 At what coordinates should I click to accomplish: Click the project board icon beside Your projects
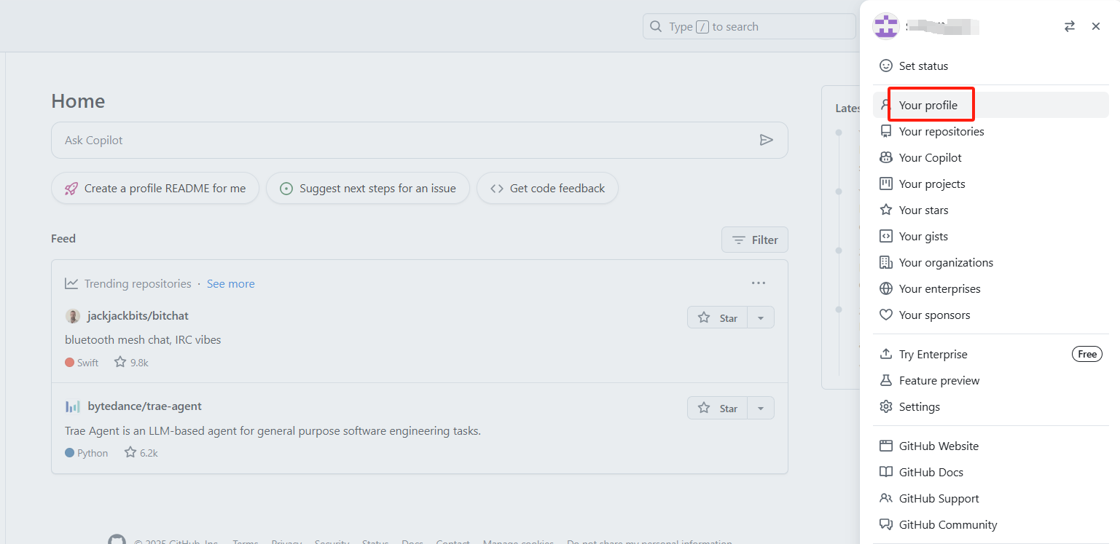886,184
